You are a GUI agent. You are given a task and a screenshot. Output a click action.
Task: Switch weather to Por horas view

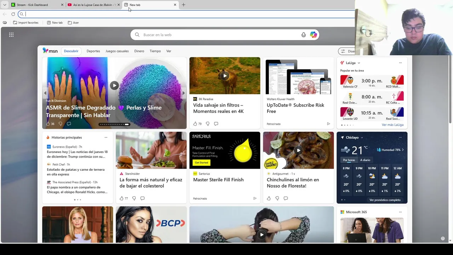pyautogui.click(x=349, y=160)
